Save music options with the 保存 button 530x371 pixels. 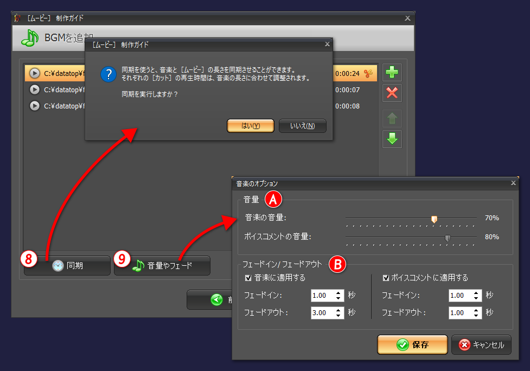coord(412,344)
